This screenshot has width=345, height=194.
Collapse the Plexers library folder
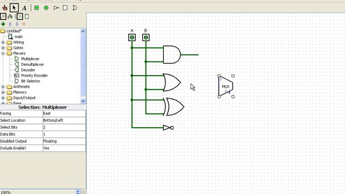(x=3, y=53)
